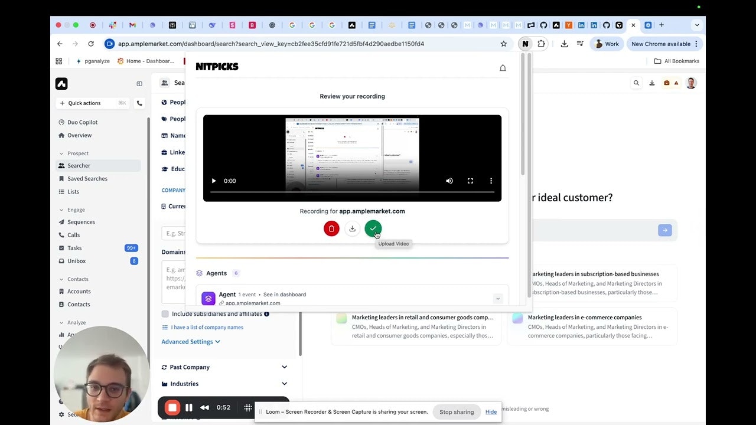The width and height of the screenshot is (756, 425).
Task: Download the recording in Nitpicks popup
Action: pos(352,228)
